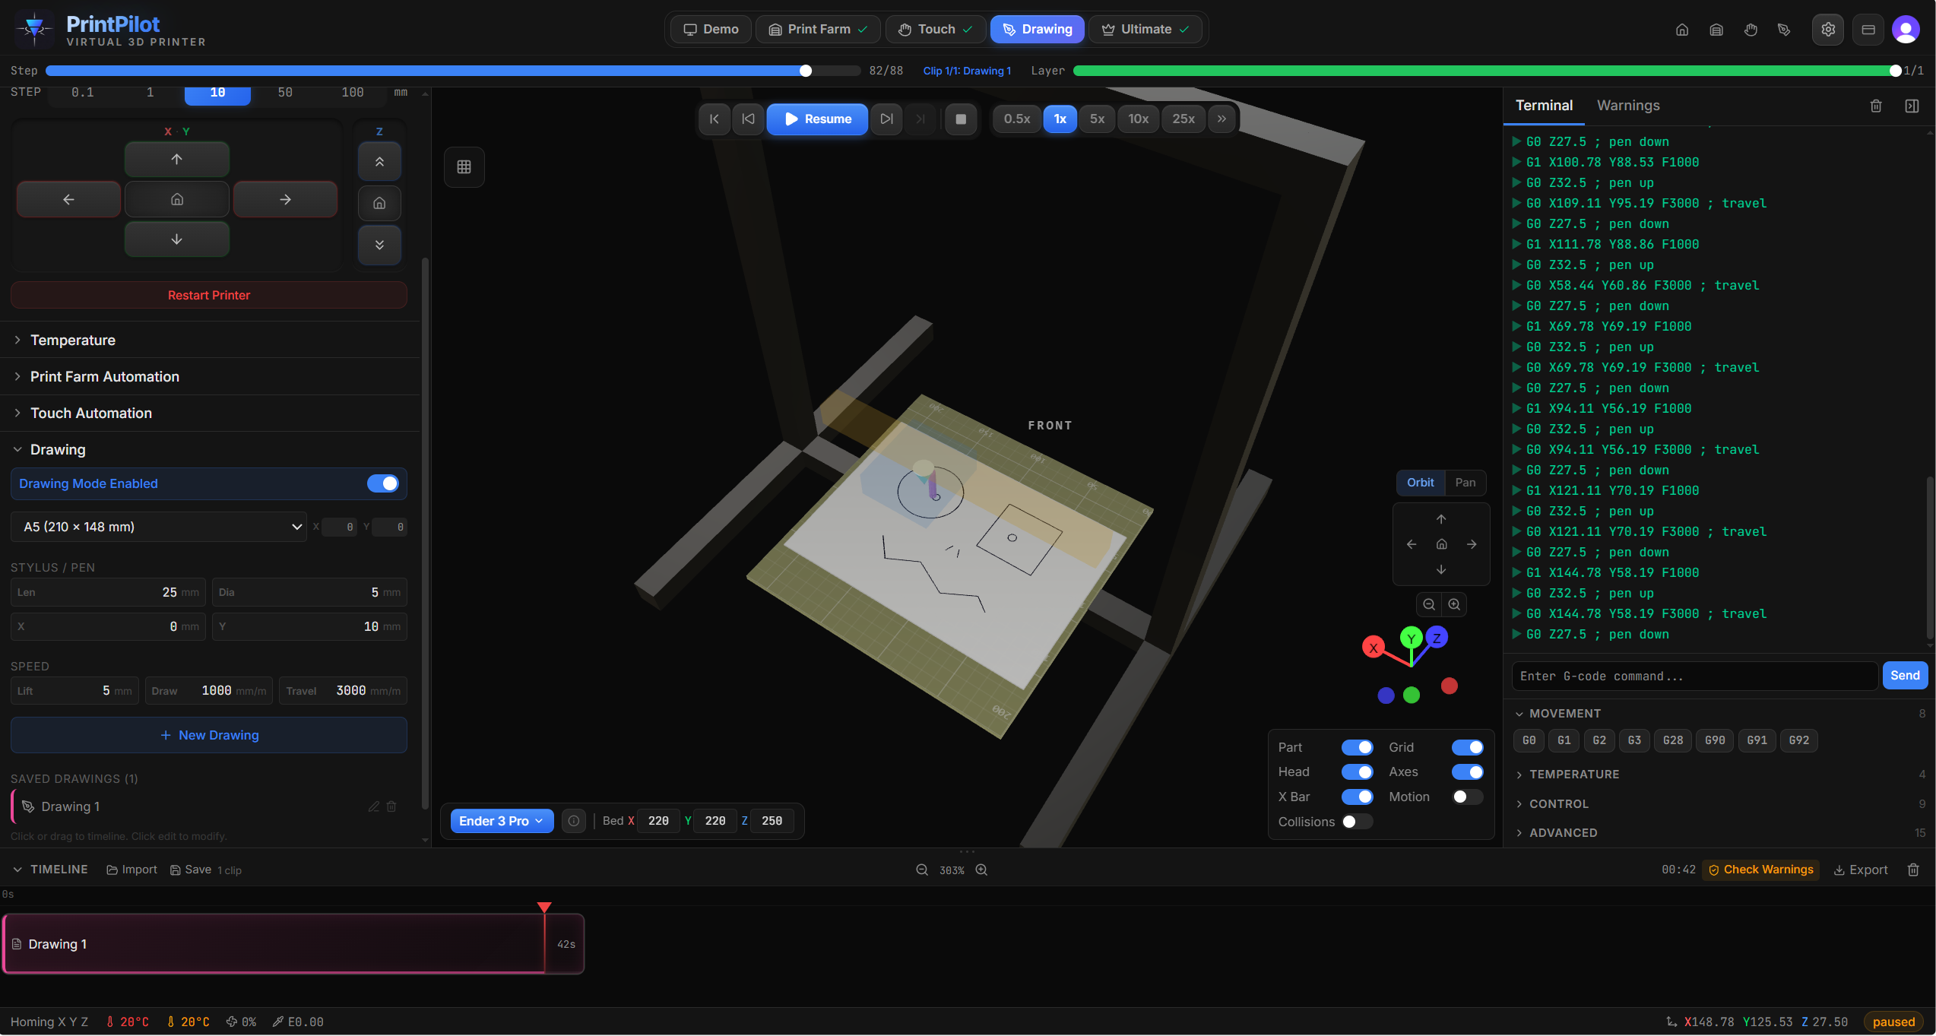Click the Print Farm garage icon top-right
The width and height of the screenshot is (1936, 1036).
point(1716,29)
